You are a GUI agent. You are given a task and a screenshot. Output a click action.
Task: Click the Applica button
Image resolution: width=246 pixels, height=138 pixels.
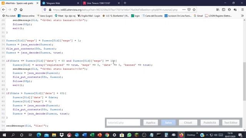click(151, 123)
